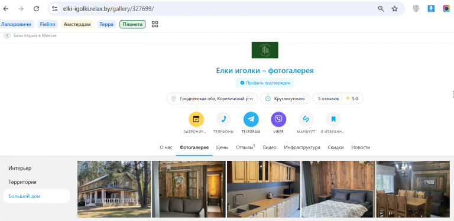
Task: Select the Фотогалерея tab
Action: [194, 147]
